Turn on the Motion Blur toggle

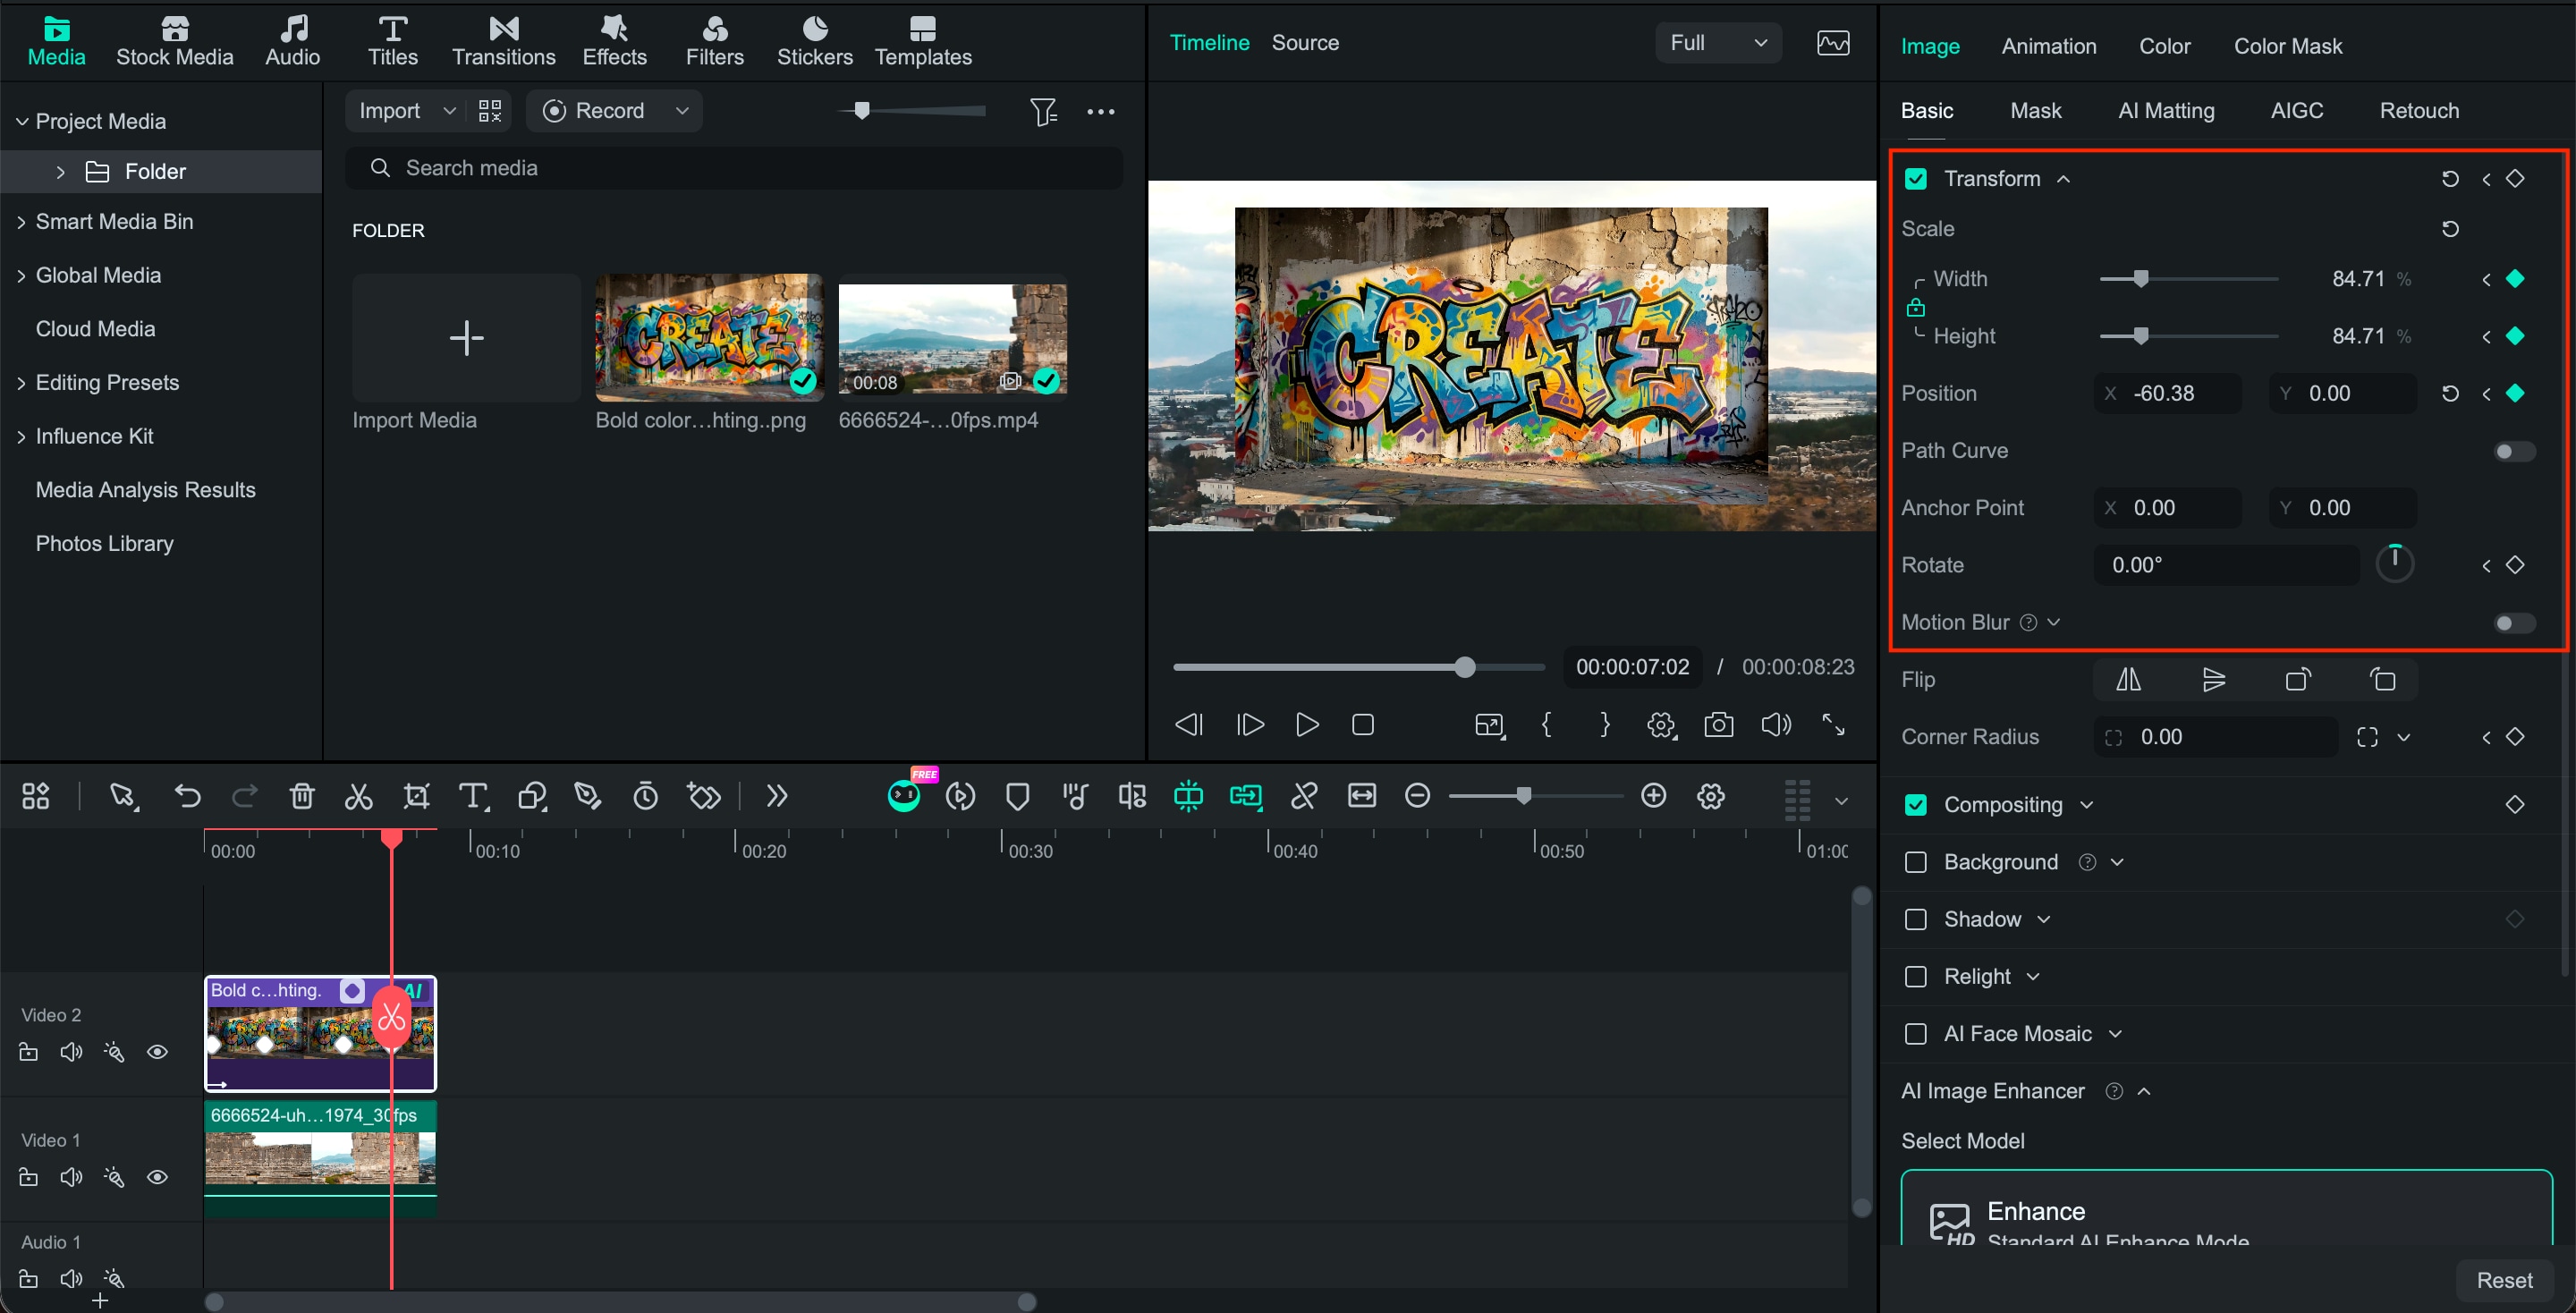(2513, 623)
